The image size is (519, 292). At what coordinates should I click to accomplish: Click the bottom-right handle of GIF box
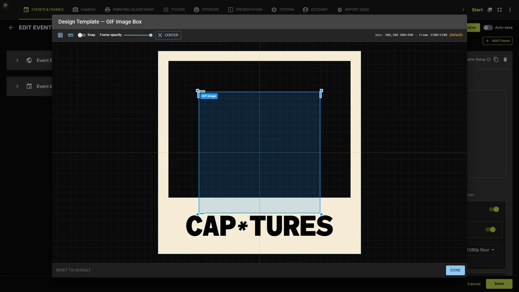pyautogui.click(x=321, y=214)
